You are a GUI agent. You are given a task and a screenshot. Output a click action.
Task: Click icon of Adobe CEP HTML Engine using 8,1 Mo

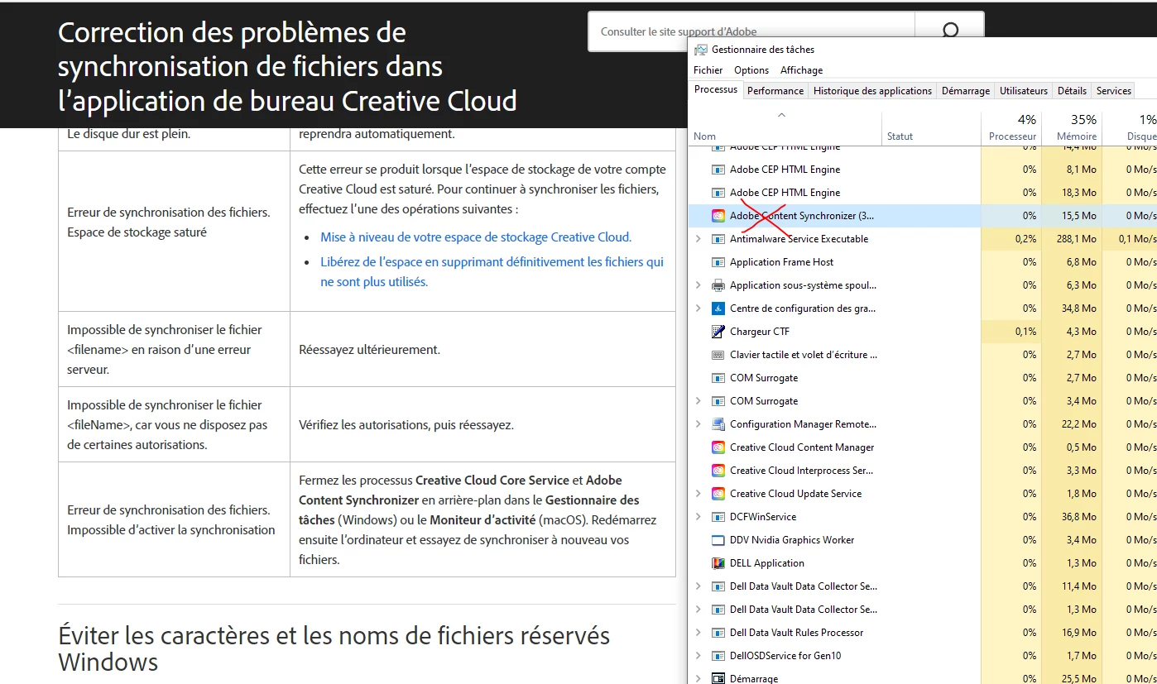coord(718,170)
